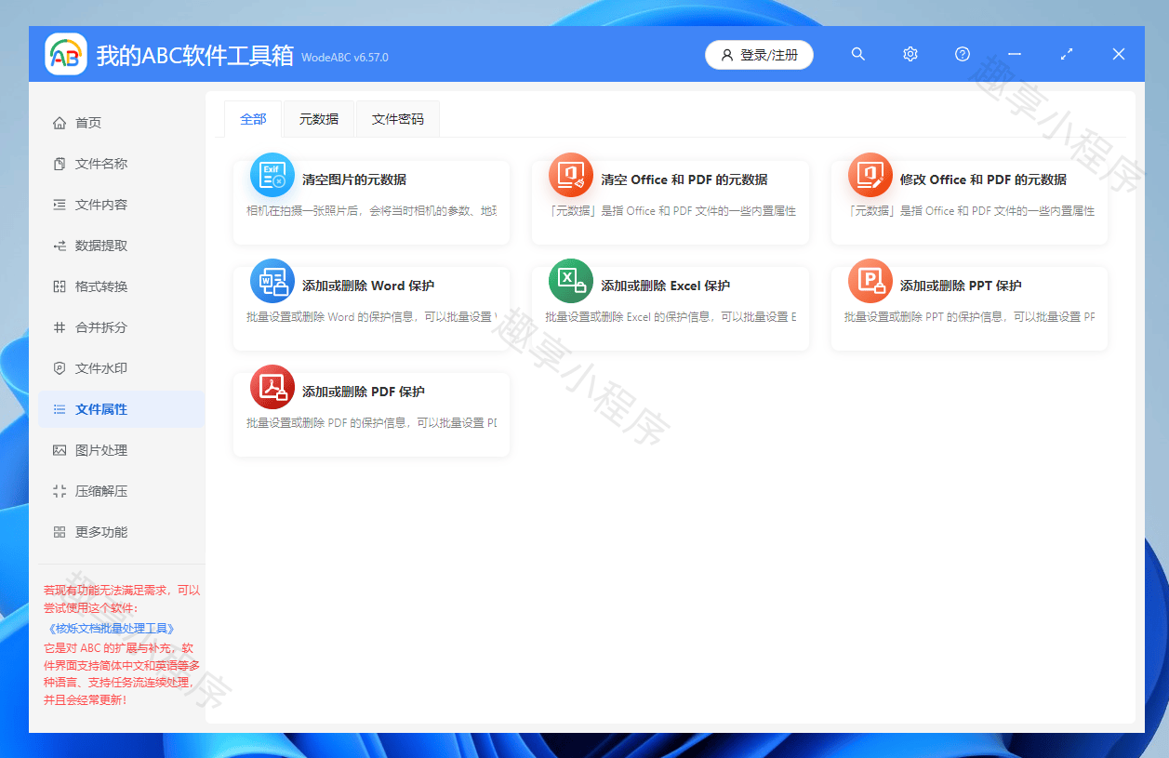Click the green Excel protection icon
The image size is (1169, 758).
pyautogui.click(x=571, y=281)
